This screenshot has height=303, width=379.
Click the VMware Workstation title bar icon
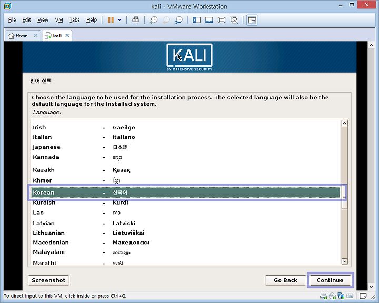[x=7, y=6]
